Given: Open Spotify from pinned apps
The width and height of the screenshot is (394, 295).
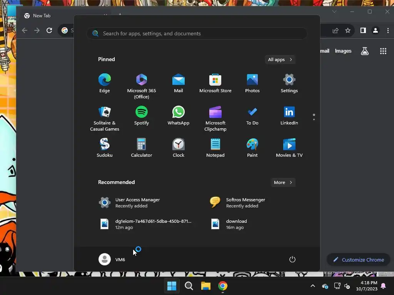Looking at the screenshot, I should pos(142,116).
